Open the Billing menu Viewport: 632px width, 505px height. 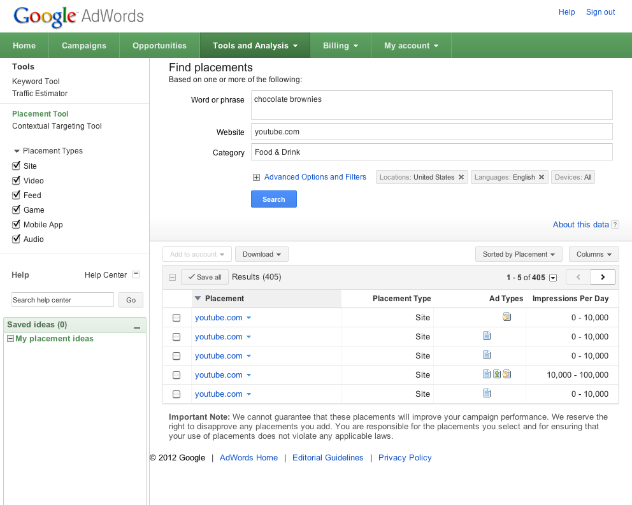pos(340,45)
